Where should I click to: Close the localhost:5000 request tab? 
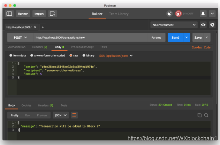coord(35,27)
